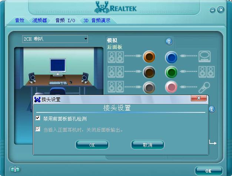Viewport: 232px width, 176px height.
Task: Click the orange rear panel jack
Action: coord(149,57)
